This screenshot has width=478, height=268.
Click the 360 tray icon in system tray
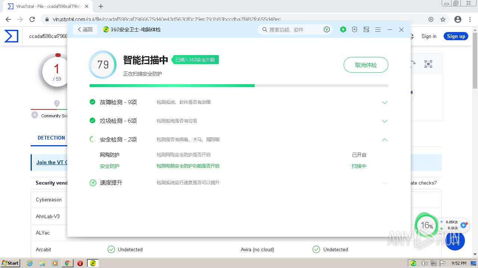[413, 263]
